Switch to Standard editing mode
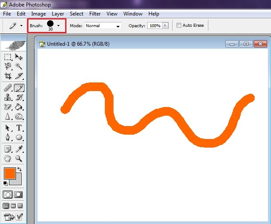The height and width of the screenshot is (224, 271). click(x=8, y=195)
